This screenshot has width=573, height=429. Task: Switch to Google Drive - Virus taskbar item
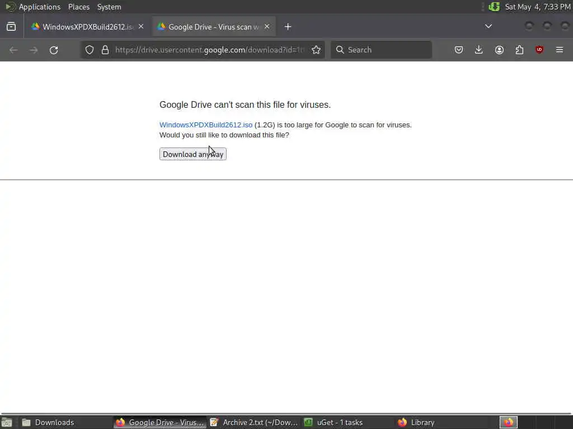[159, 422]
